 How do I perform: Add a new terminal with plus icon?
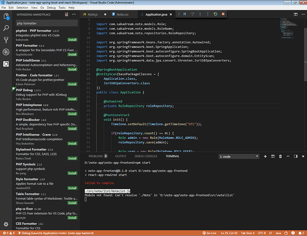point(265,156)
